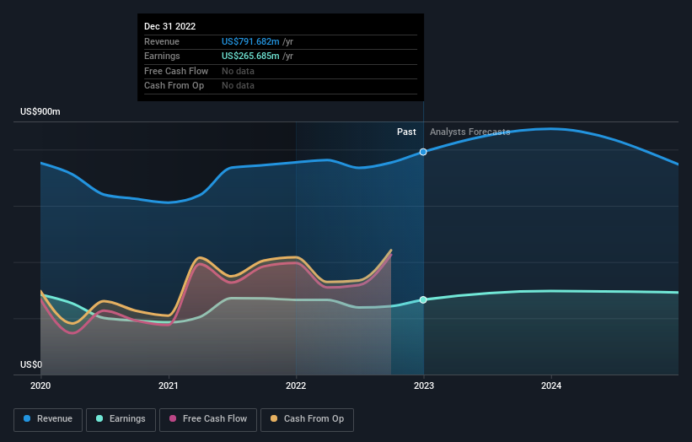Click the Cash From Op No data value

238,86
